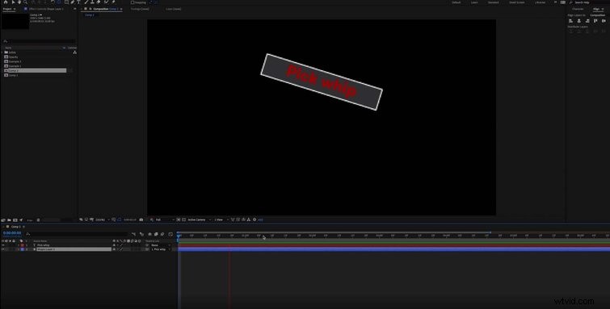Click the Home icon in toolbar
Image resolution: width=610 pixels, height=309 pixels.
(6, 2)
